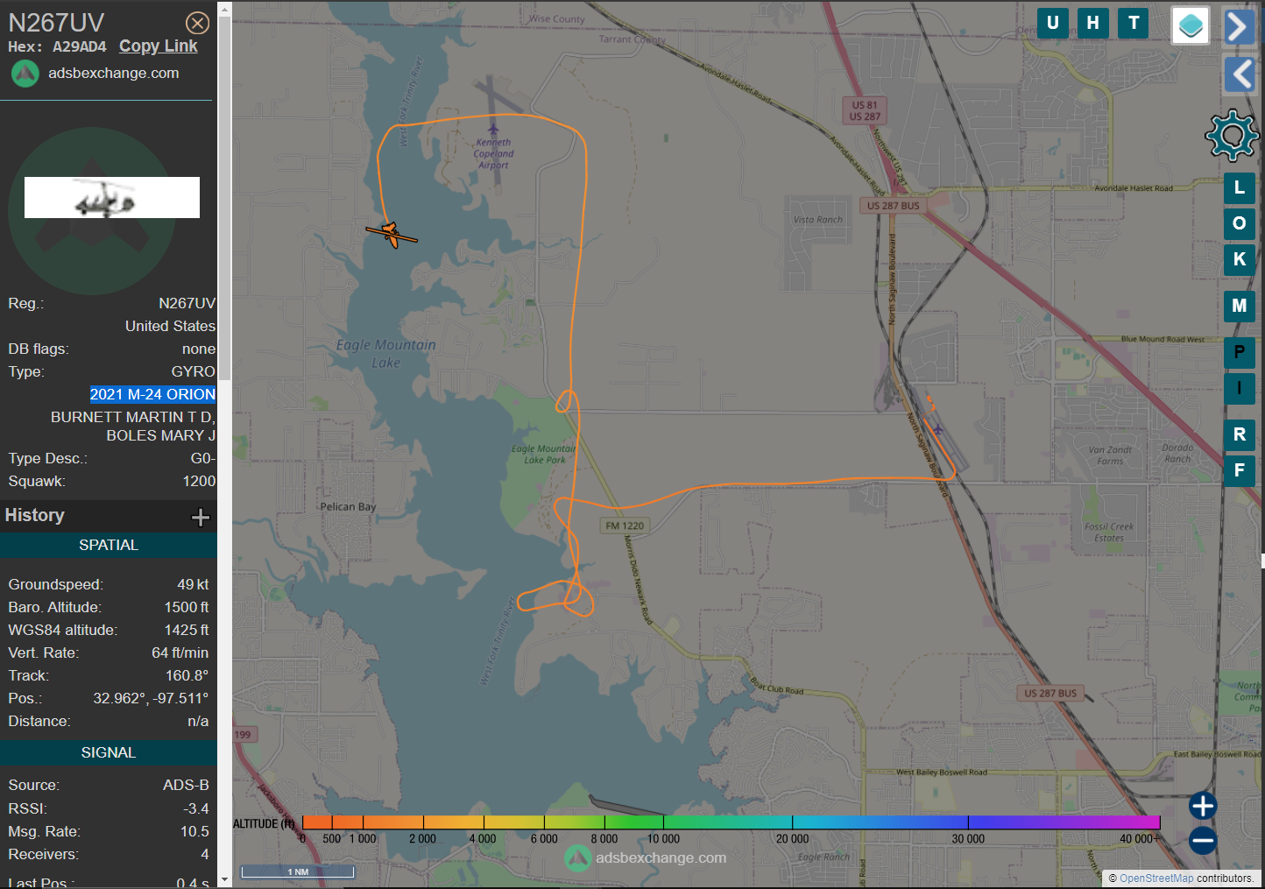Viewport: 1265px width, 889px height.
Task: Click the Squawk 1200 value
Action: tap(199, 482)
